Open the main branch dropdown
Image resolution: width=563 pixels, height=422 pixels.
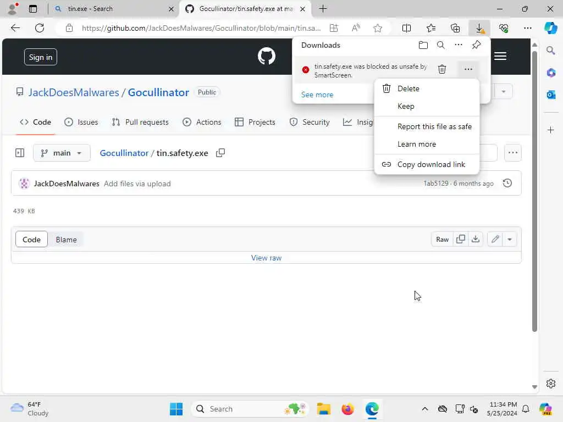(62, 153)
